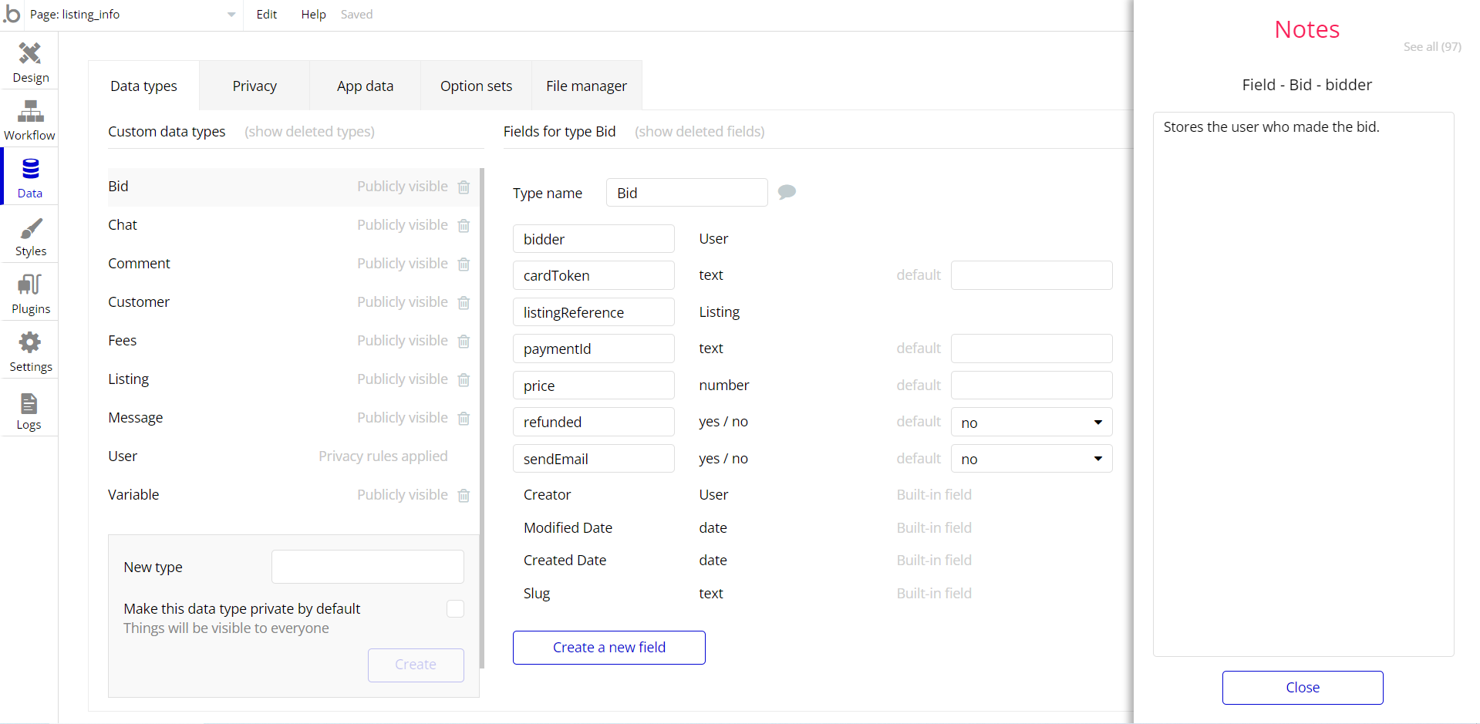The height and width of the screenshot is (724, 1480).
Task: Open the Edit menu
Action: 267,15
